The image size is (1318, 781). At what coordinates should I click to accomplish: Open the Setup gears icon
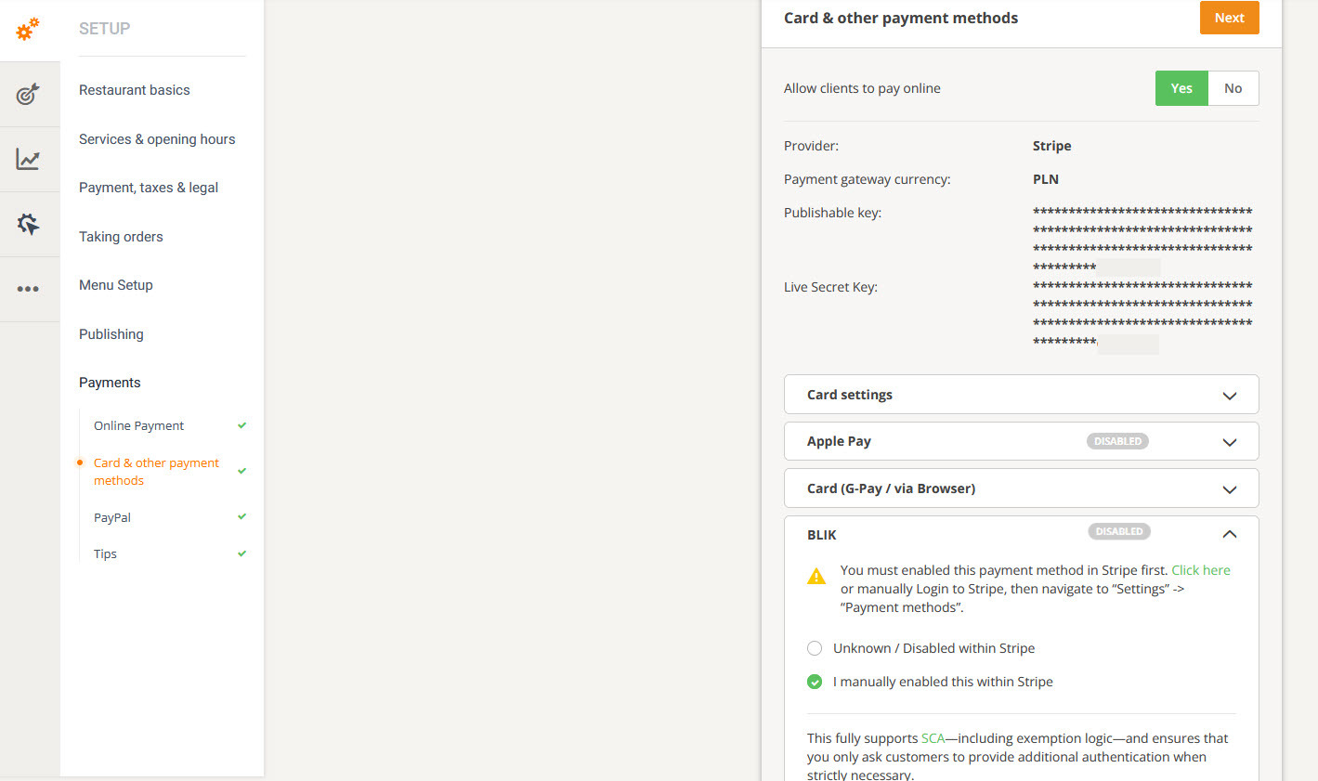(x=28, y=29)
